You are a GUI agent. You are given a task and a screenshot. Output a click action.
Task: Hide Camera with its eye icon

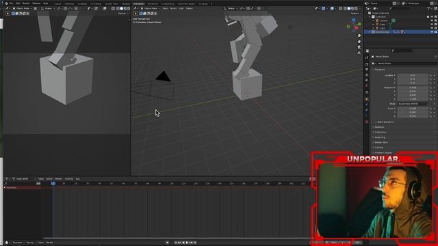pyautogui.click(x=432, y=20)
